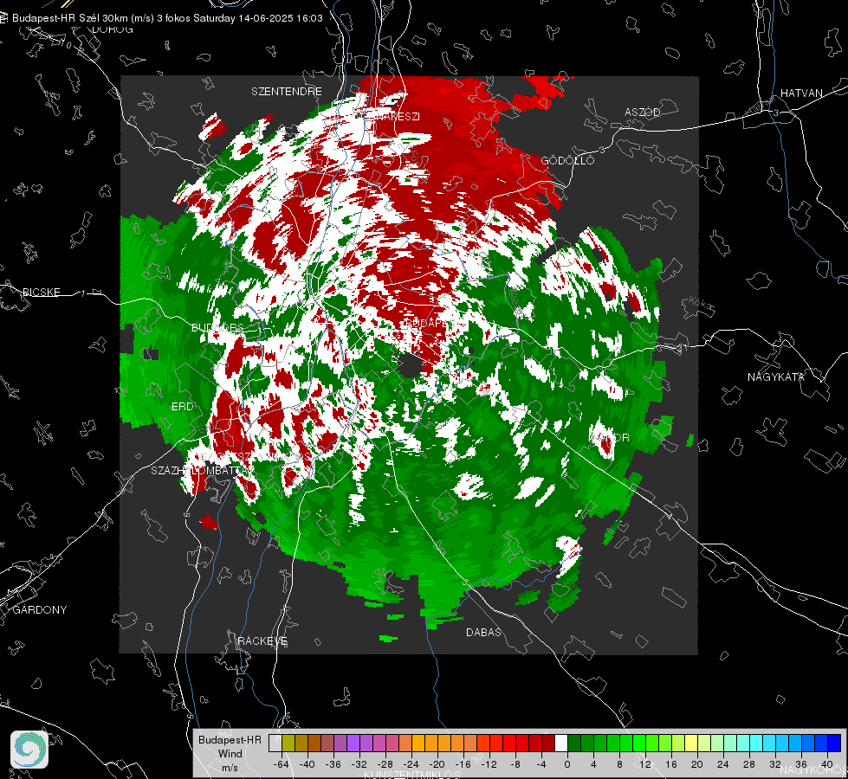Screen dimensions: 848x779
Task: Click the legend value 28
Action: [x=749, y=764]
